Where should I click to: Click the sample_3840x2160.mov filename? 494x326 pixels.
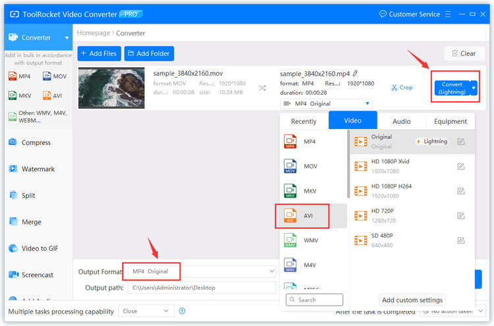point(188,73)
